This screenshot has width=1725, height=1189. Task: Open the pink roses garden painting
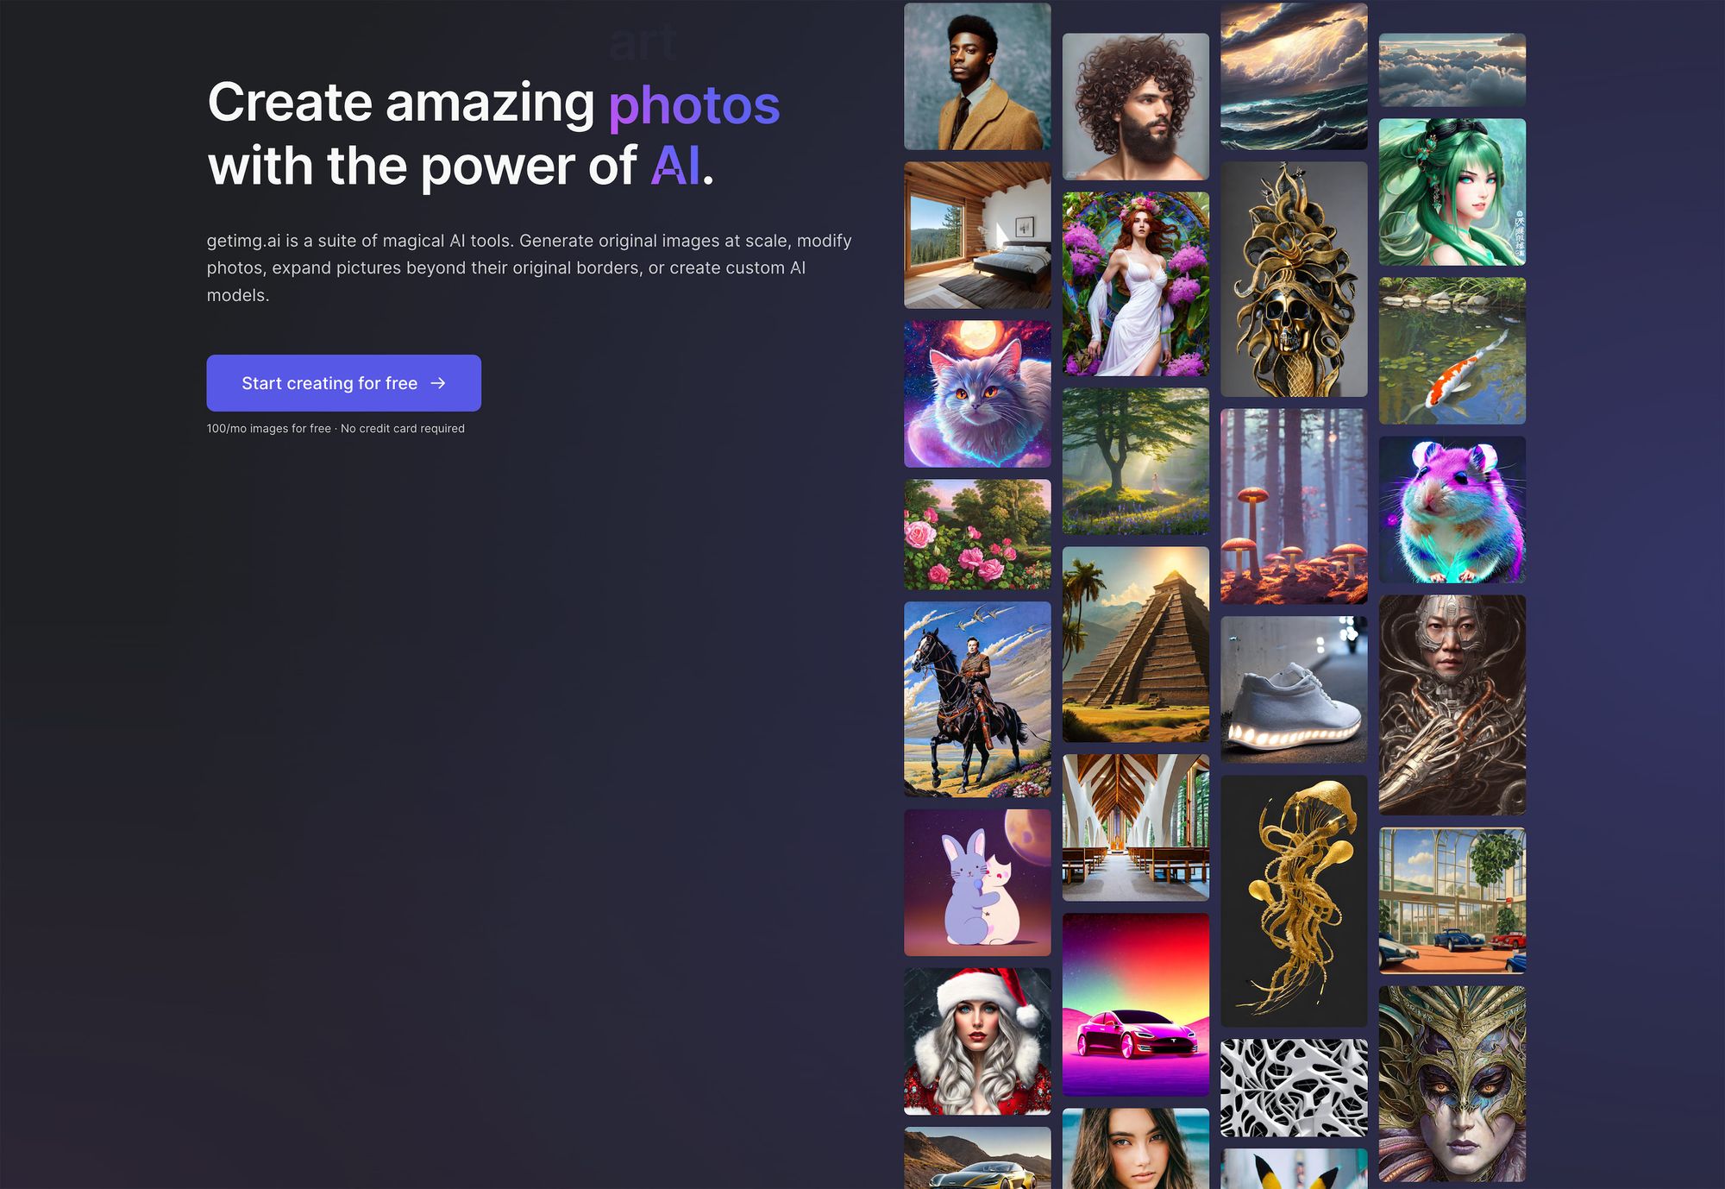pos(977,534)
